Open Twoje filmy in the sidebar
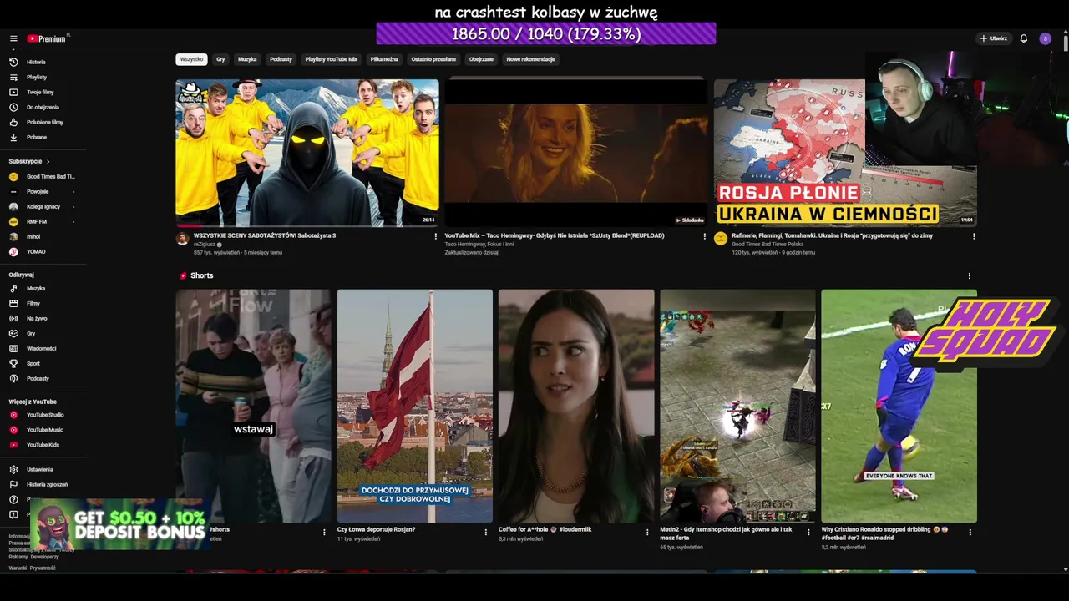Image resolution: width=1069 pixels, height=601 pixels. pos(39,92)
